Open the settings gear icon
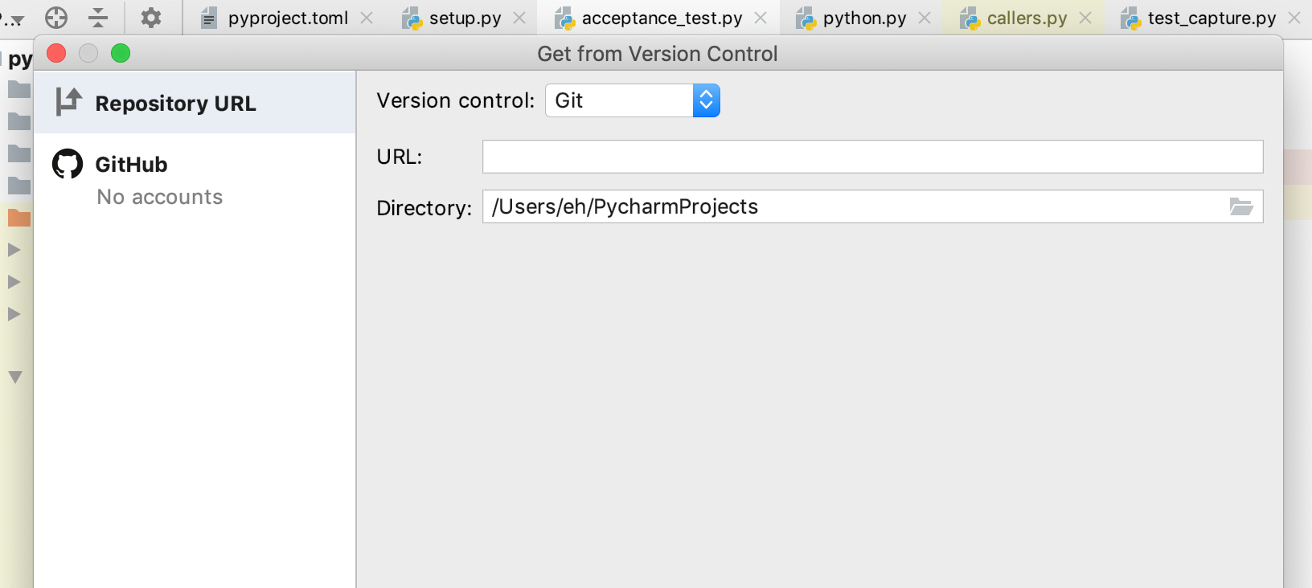1312x588 pixels. (151, 17)
